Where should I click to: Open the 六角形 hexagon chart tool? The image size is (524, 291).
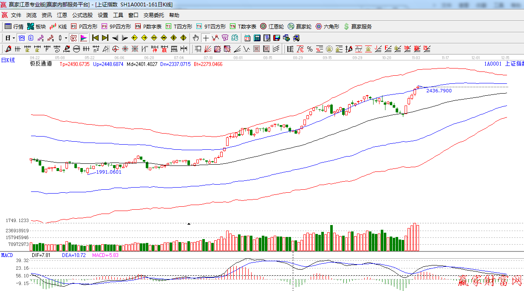327,26
